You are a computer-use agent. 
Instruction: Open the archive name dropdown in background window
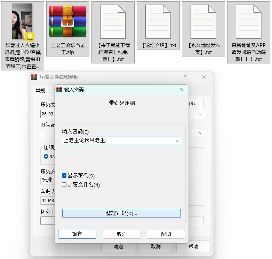201,114
